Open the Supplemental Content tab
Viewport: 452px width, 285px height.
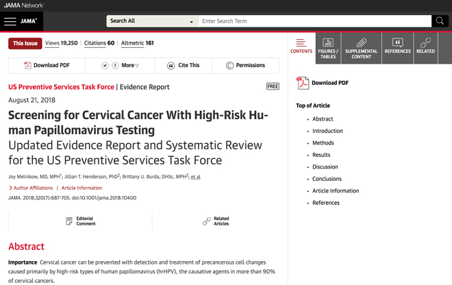pos(361,48)
